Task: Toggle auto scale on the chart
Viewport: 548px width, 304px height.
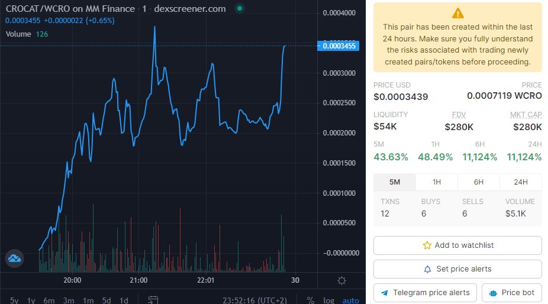Action: click(x=350, y=300)
